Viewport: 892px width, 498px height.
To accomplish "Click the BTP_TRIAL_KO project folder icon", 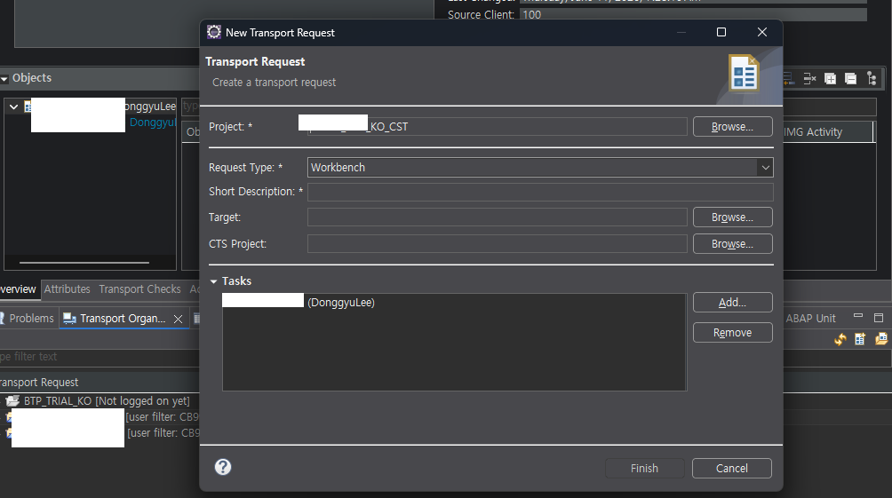I will tap(12, 400).
